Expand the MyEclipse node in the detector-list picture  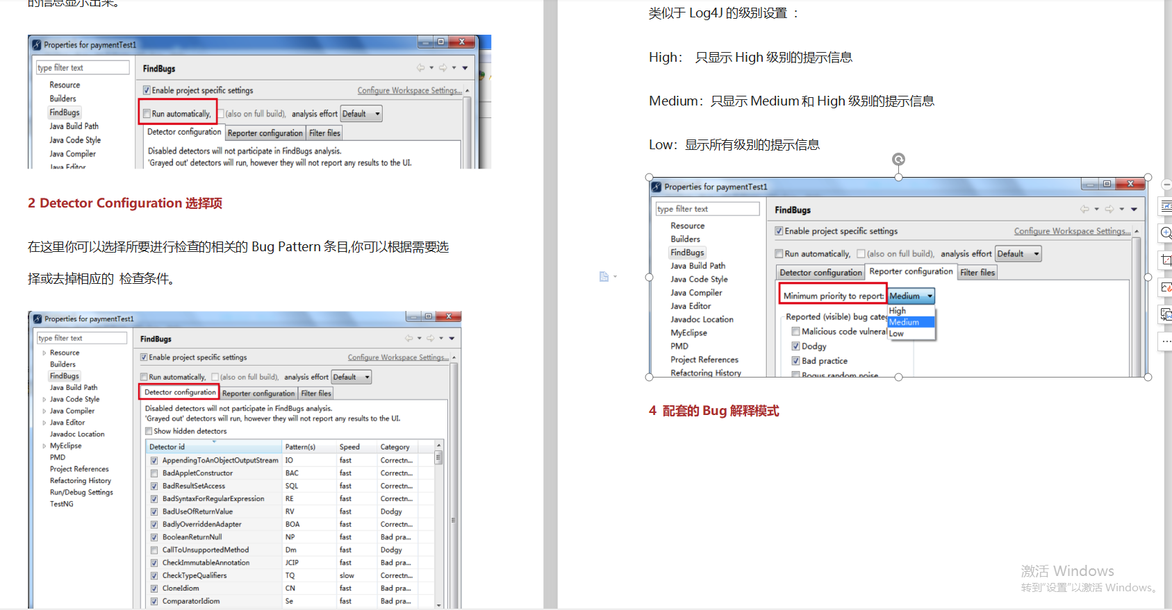tap(44, 446)
